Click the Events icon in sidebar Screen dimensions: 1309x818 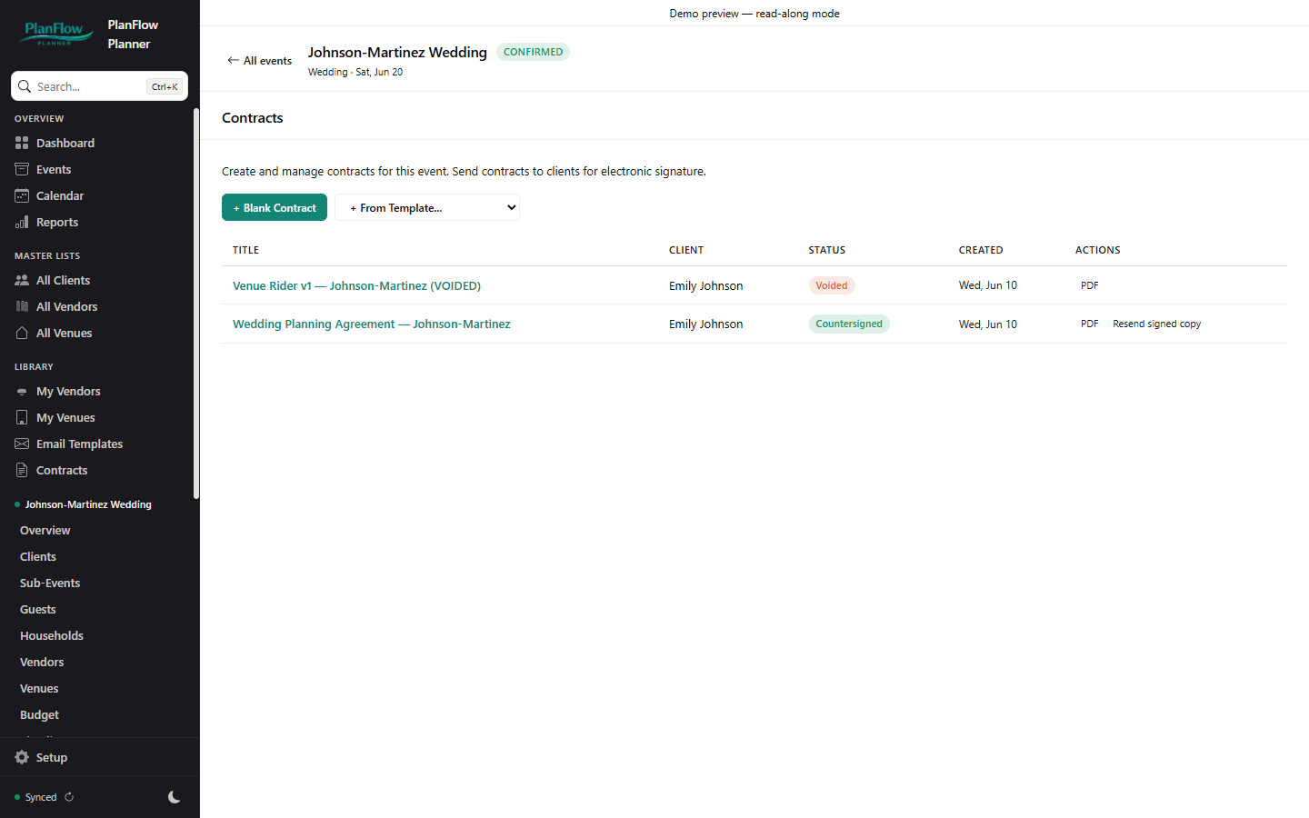tap(22, 169)
